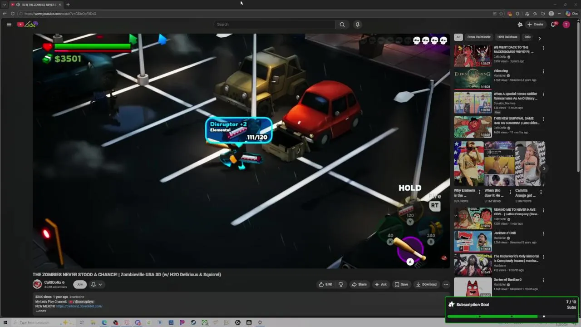Screen dimensions: 581x327
Task: Open options for 'Why Eminem is the' short
Action: pos(479,192)
